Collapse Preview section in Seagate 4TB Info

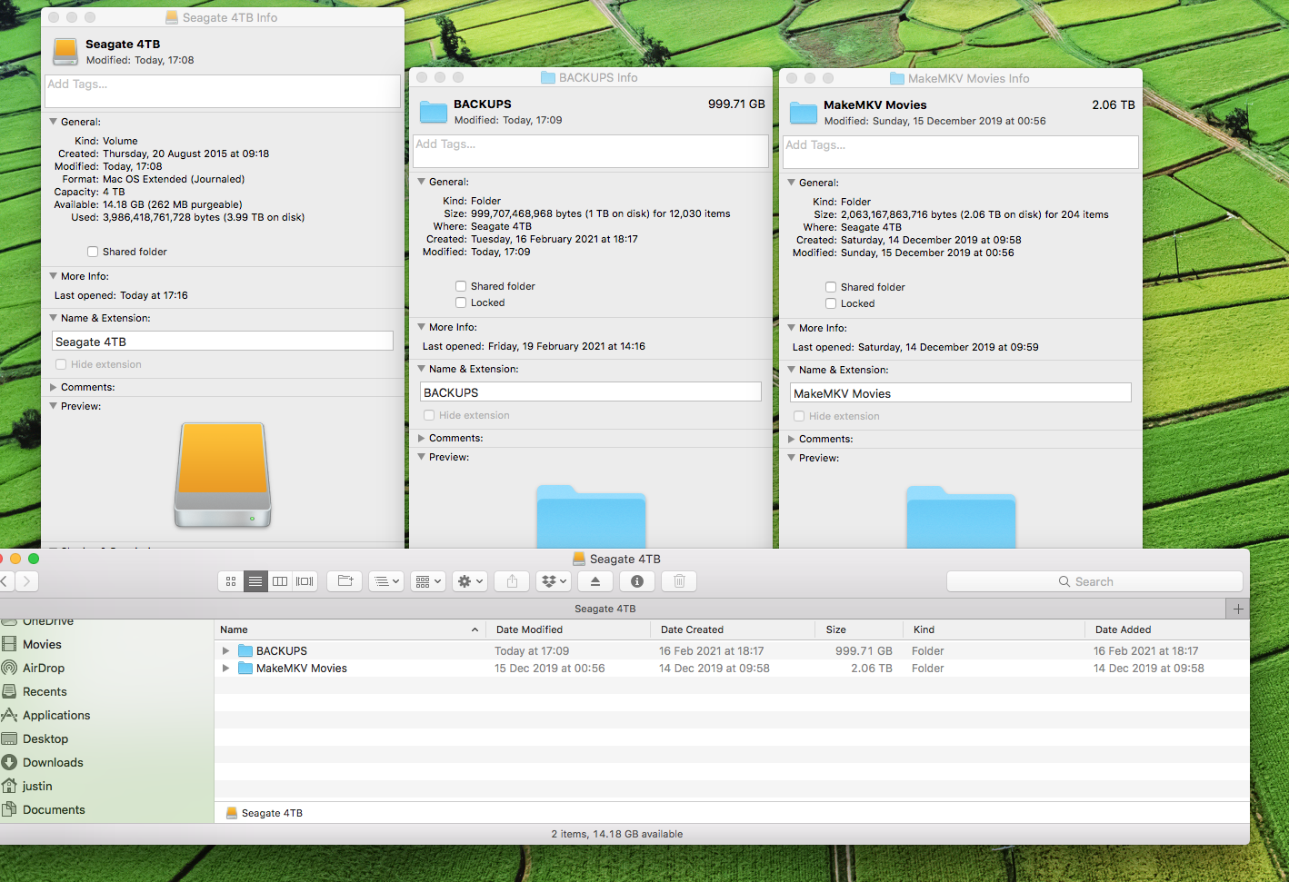pos(53,406)
